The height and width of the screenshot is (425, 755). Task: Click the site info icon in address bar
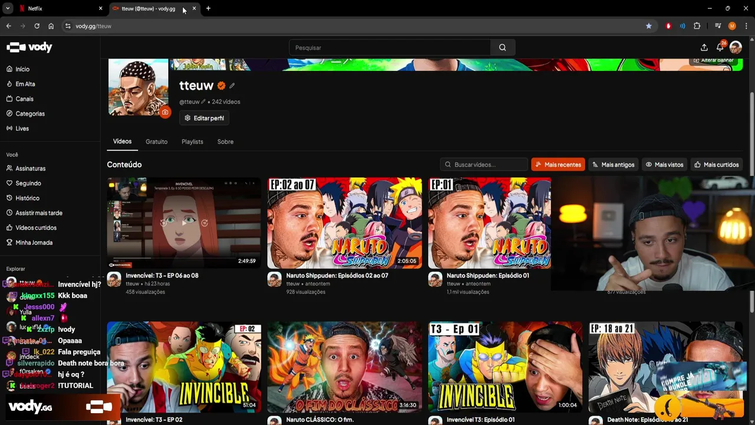(68, 26)
